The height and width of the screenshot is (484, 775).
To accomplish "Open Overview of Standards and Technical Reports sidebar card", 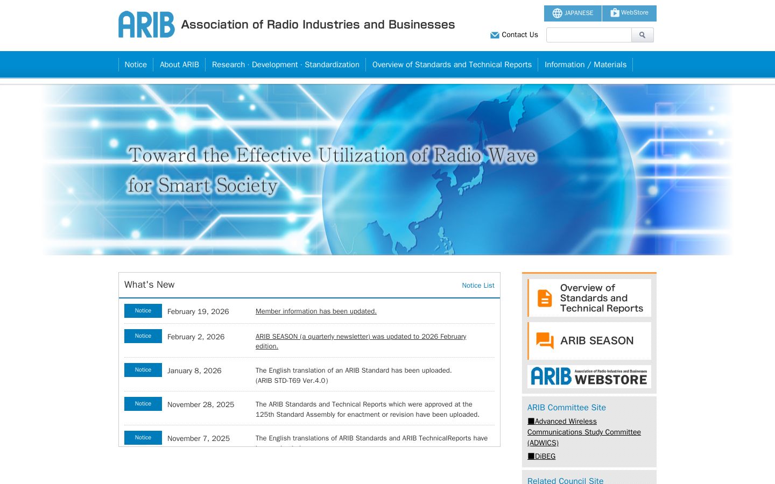I will [x=589, y=298].
